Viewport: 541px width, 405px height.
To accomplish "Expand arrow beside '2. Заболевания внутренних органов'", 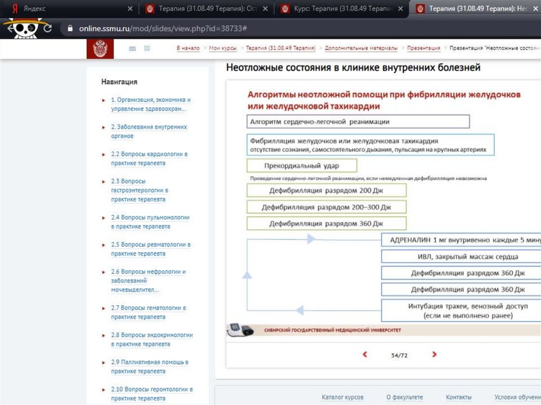I will (103, 127).
